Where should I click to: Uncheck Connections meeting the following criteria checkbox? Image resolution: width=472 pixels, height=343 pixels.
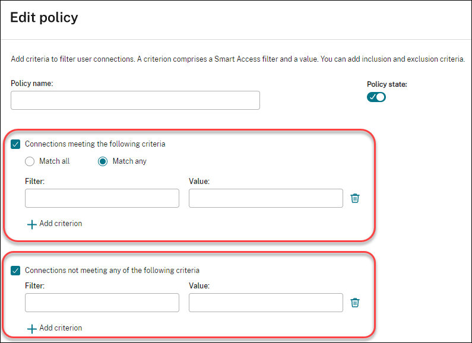16,144
